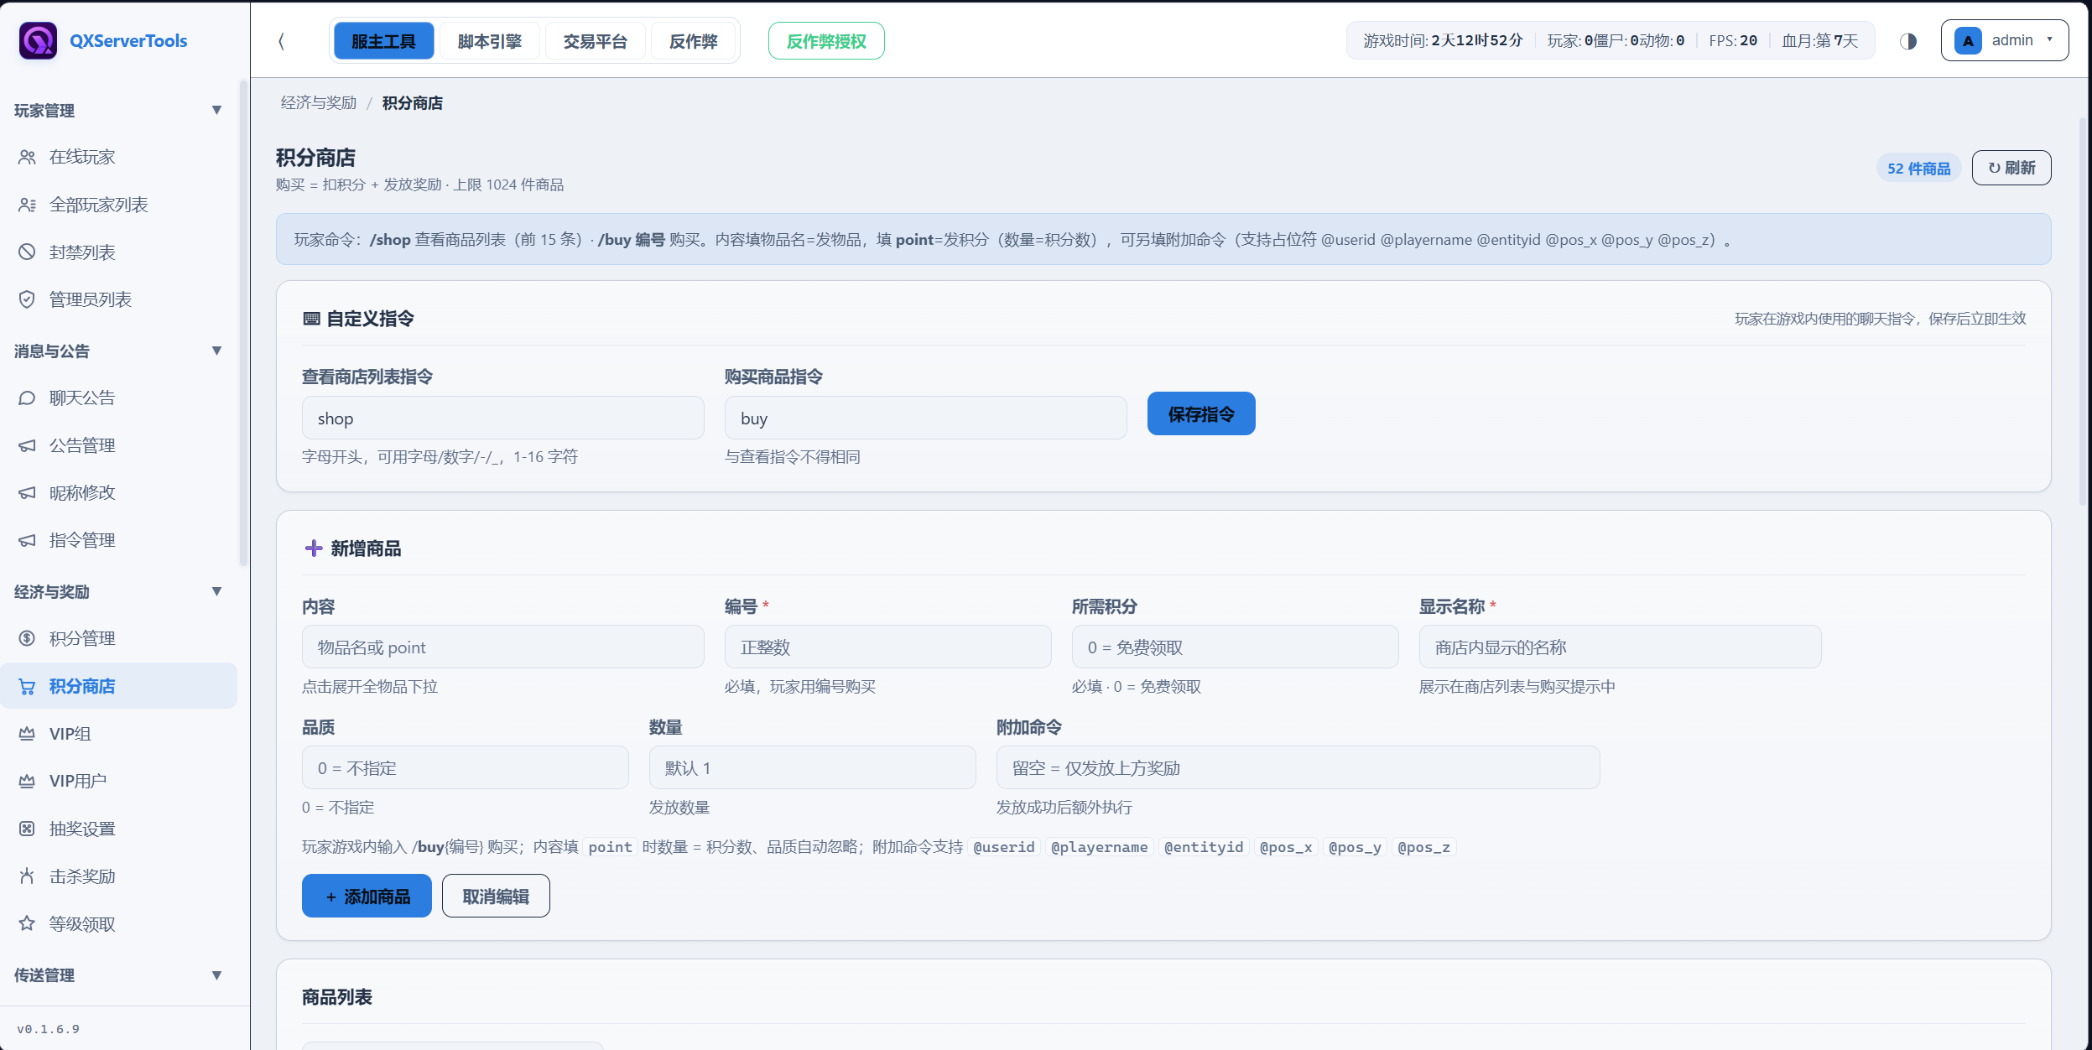Toggle the dark/light theme icon
Screen dimensions: 2092x1050
pos(1908,41)
